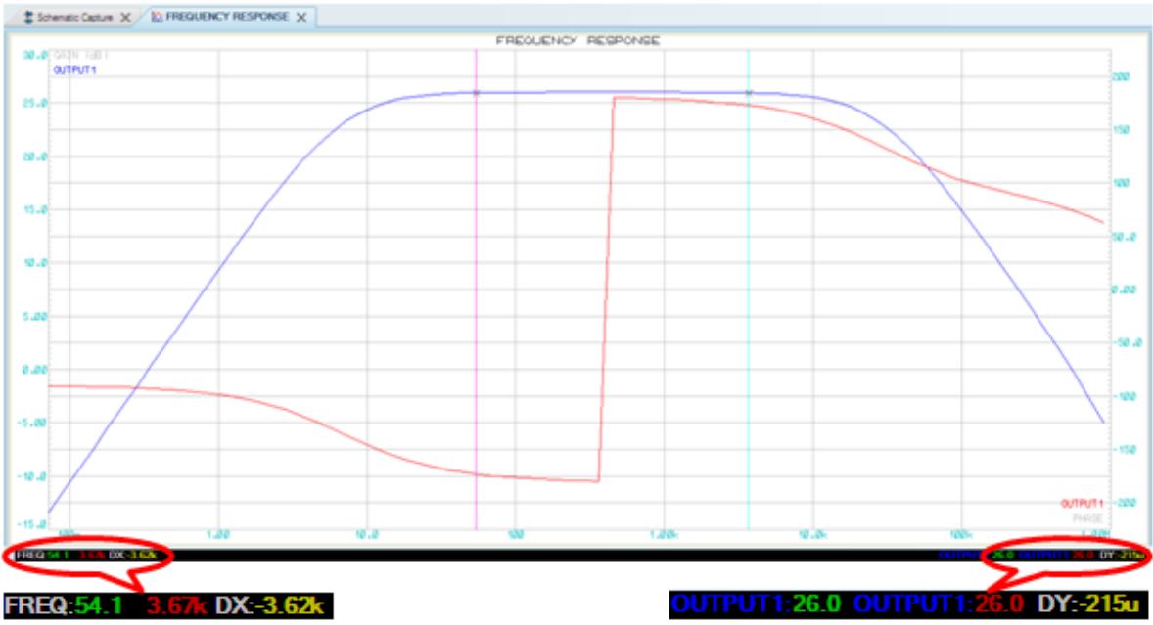
Task: Click the cyan vertical cursor line
Action: (x=749, y=293)
